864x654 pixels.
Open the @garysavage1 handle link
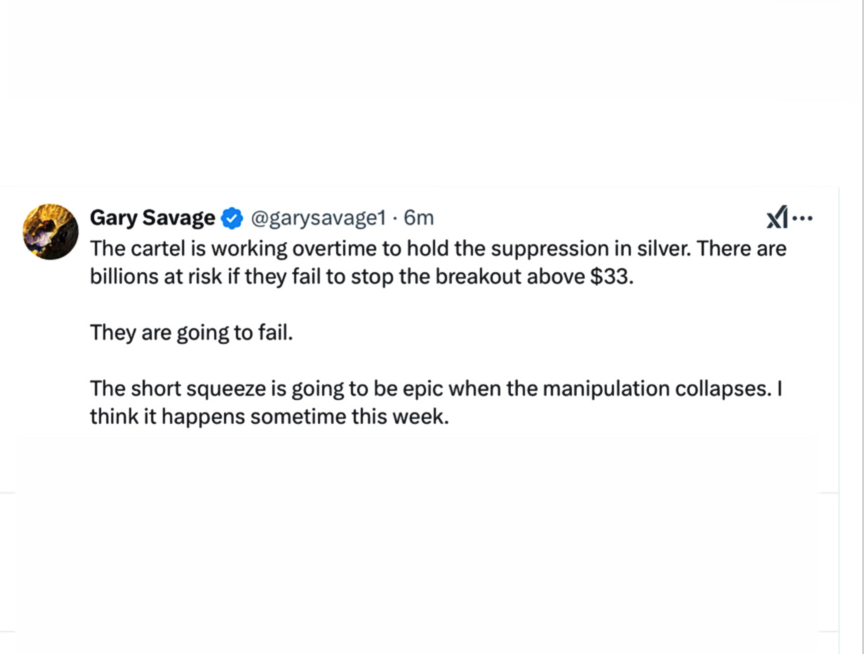pyautogui.click(x=318, y=219)
